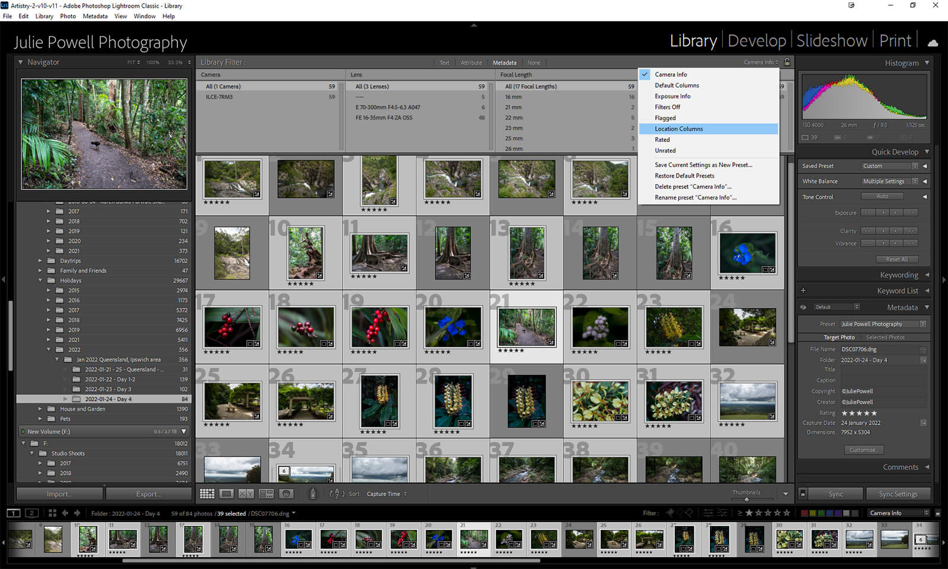Expand the 2021 folder under Holidays
The width and height of the screenshot is (948, 569).
(49, 340)
